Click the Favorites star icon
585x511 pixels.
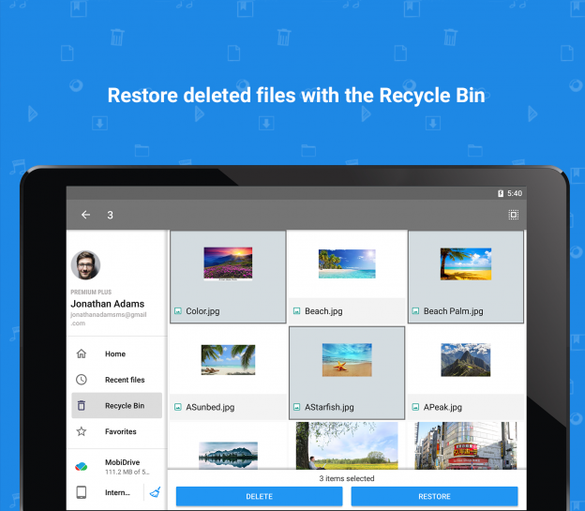[82, 431]
